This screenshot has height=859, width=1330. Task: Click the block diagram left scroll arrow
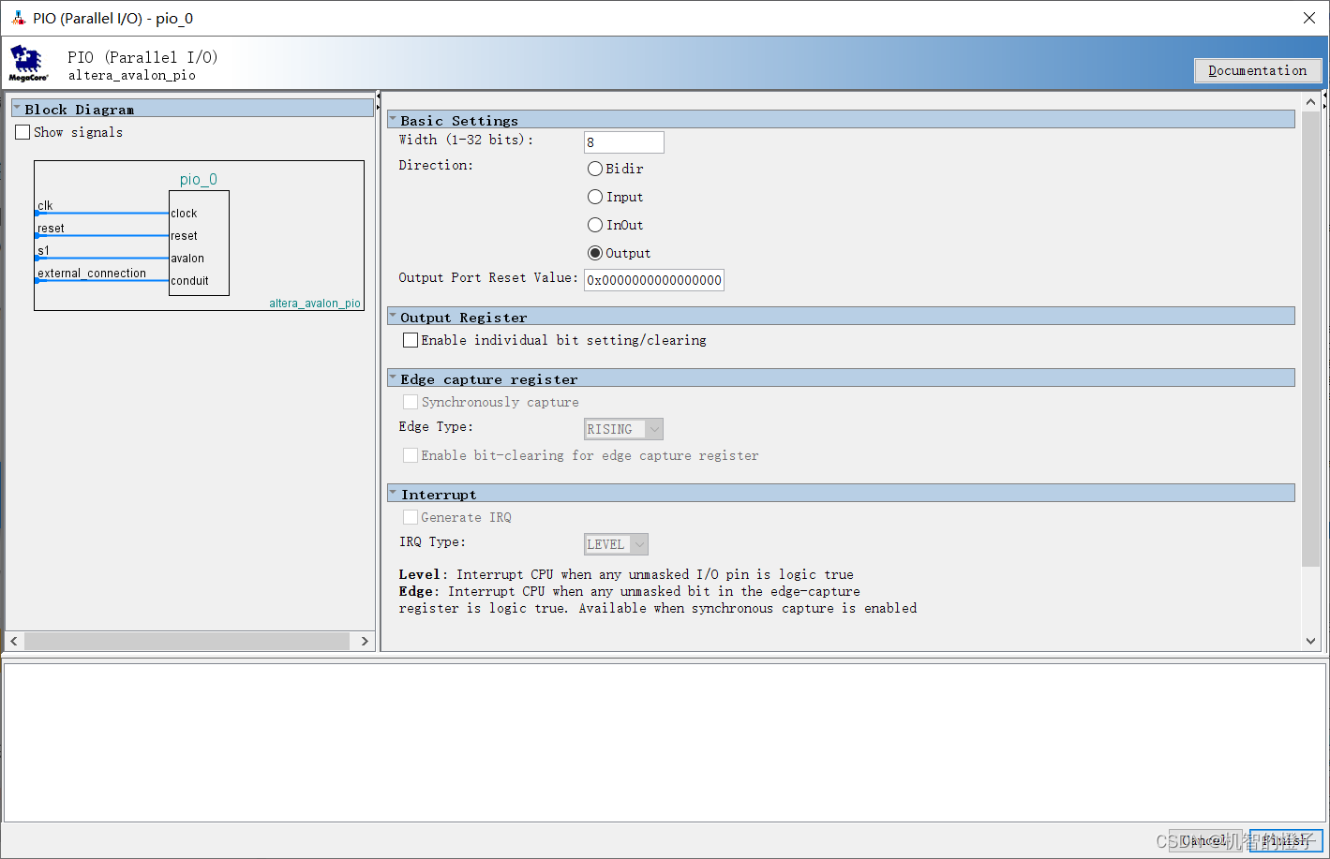pos(14,642)
